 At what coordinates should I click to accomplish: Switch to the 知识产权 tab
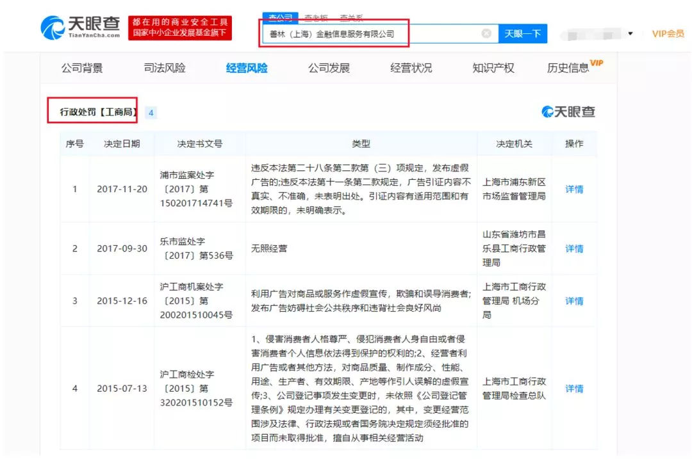pos(493,68)
